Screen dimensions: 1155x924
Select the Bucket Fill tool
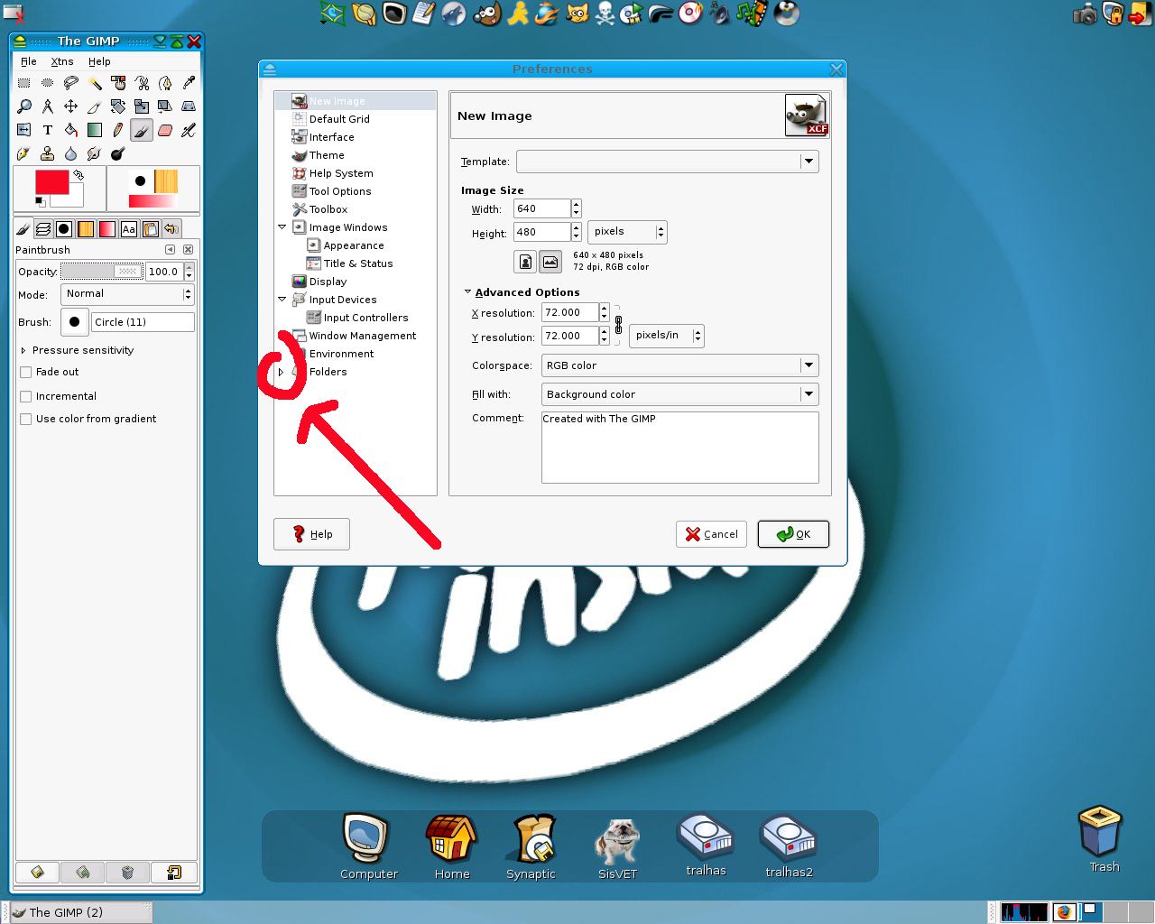point(71,130)
